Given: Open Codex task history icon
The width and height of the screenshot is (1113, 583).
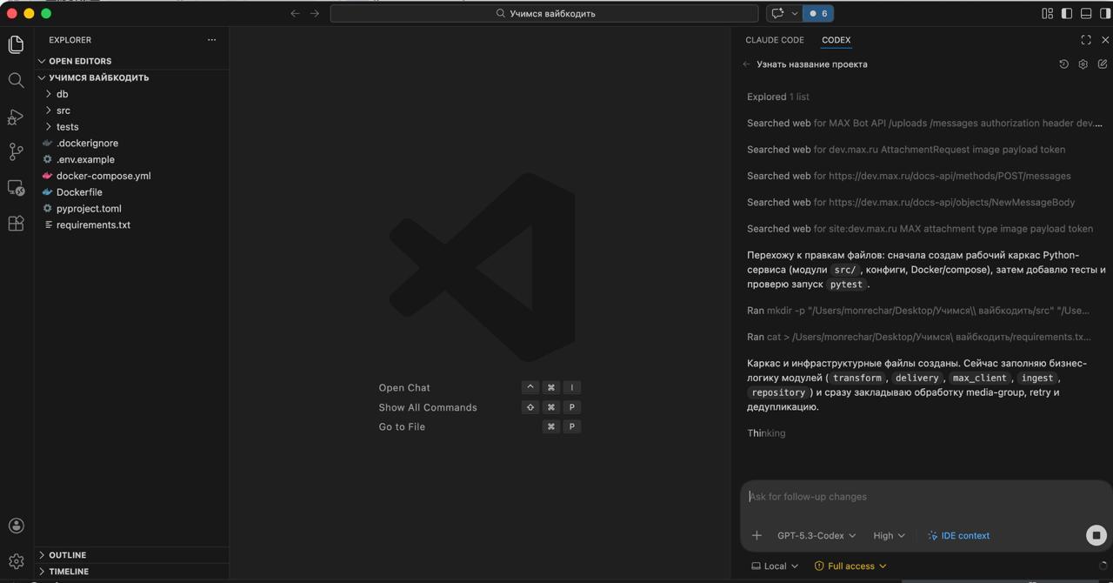Looking at the screenshot, I should tap(1063, 64).
